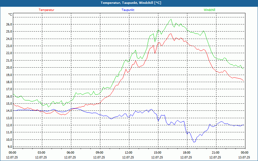Screen dimensions: 258x161
Task: Click the '06:00' time axis label
Action: point(71,153)
